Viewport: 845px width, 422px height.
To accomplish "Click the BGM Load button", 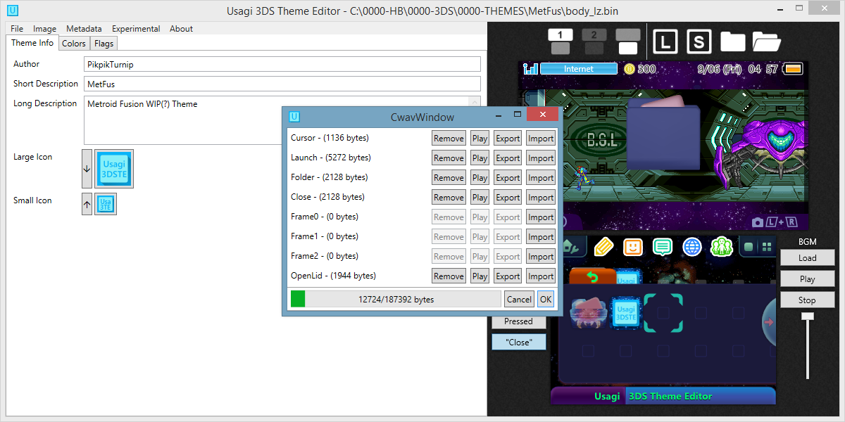I will (x=807, y=257).
